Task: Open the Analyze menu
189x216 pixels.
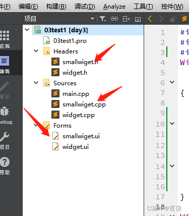Action: 114,7
